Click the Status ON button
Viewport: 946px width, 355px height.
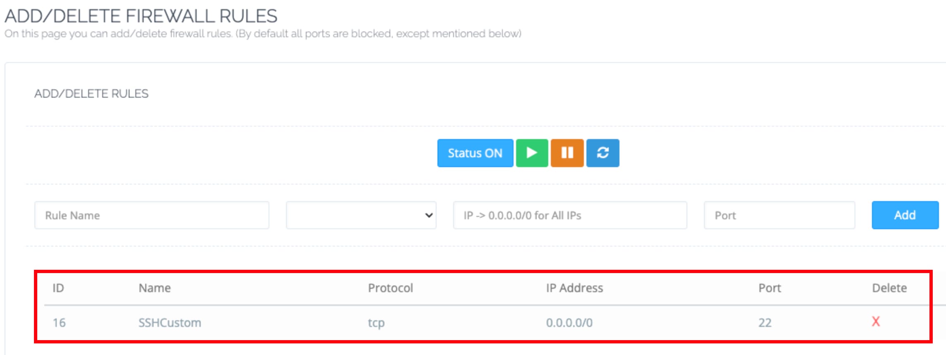pyautogui.click(x=475, y=153)
